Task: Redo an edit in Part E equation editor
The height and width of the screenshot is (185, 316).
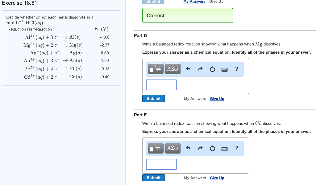Action: click(200, 148)
